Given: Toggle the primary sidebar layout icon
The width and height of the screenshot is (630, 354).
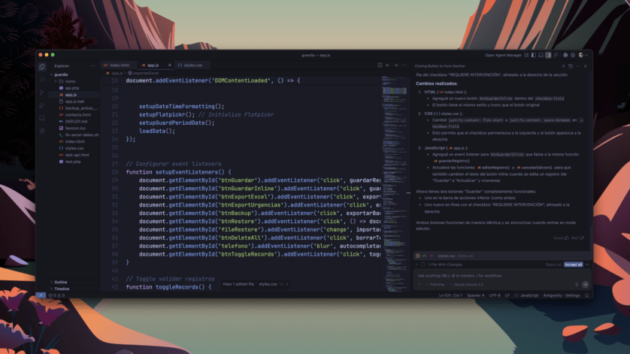Looking at the screenshot, I should point(534,55).
